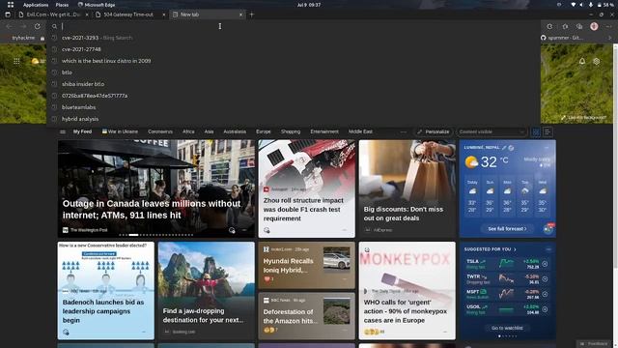The height and width of the screenshot is (348, 618).
Task: Switch feed to grid view
Action: tap(536, 132)
